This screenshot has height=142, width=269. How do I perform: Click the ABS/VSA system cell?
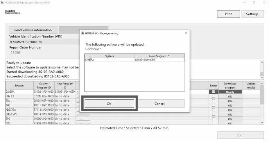[x=19, y=110]
